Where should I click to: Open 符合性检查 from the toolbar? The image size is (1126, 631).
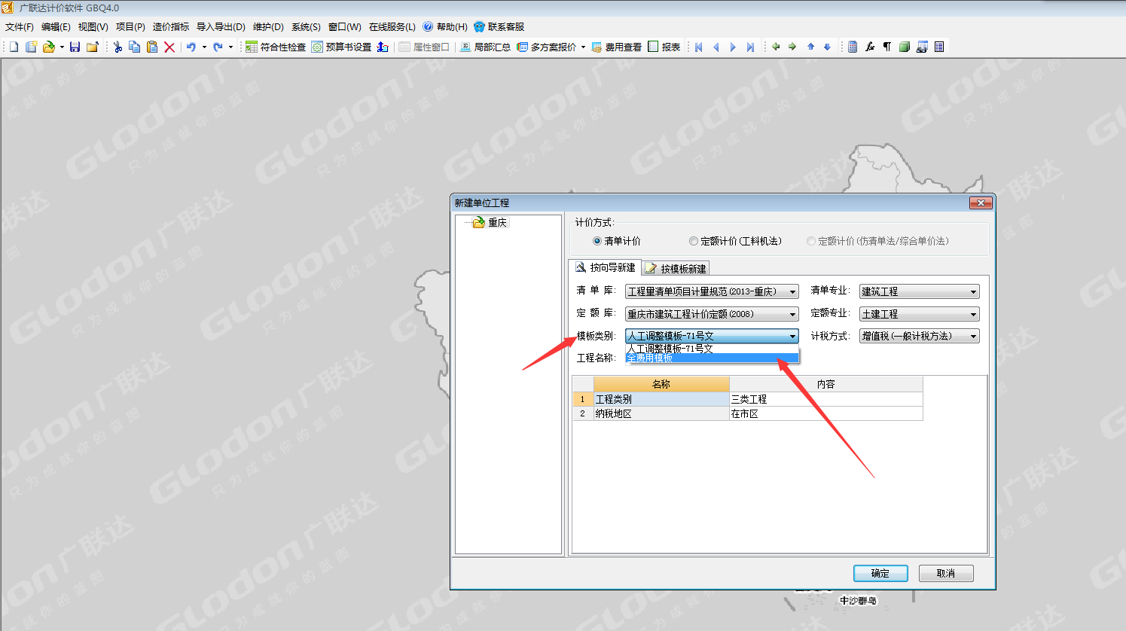(276, 47)
